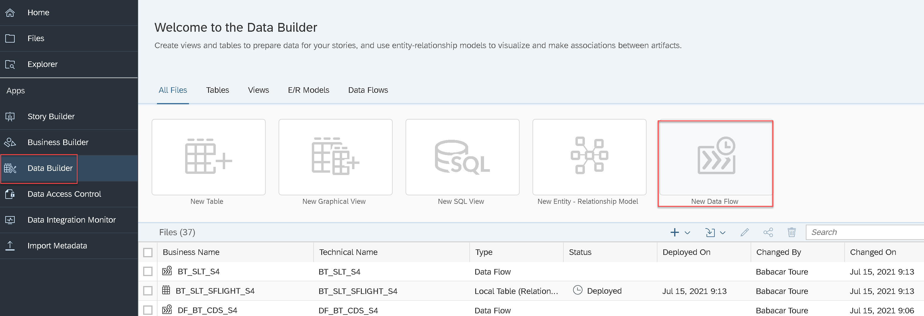The height and width of the screenshot is (316, 924).
Task: Switch to the Tables tab
Action: pyautogui.click(x=217, y=90)
